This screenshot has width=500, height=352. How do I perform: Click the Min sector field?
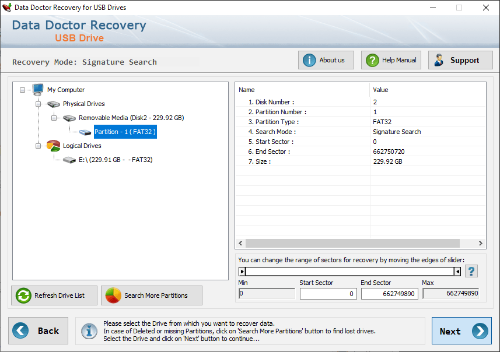(x=267, y=293)
